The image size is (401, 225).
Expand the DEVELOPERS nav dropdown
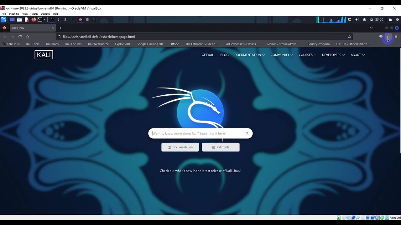[x=333, y=55]
